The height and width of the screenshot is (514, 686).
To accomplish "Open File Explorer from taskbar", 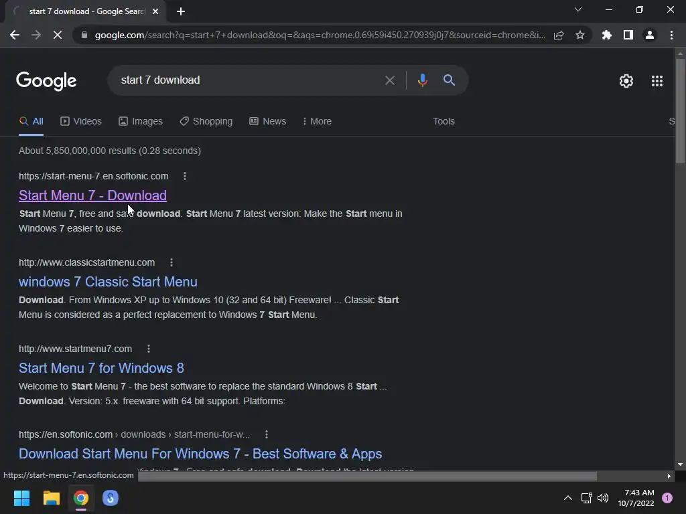I will pyautogui.click(x=51, y=498).
